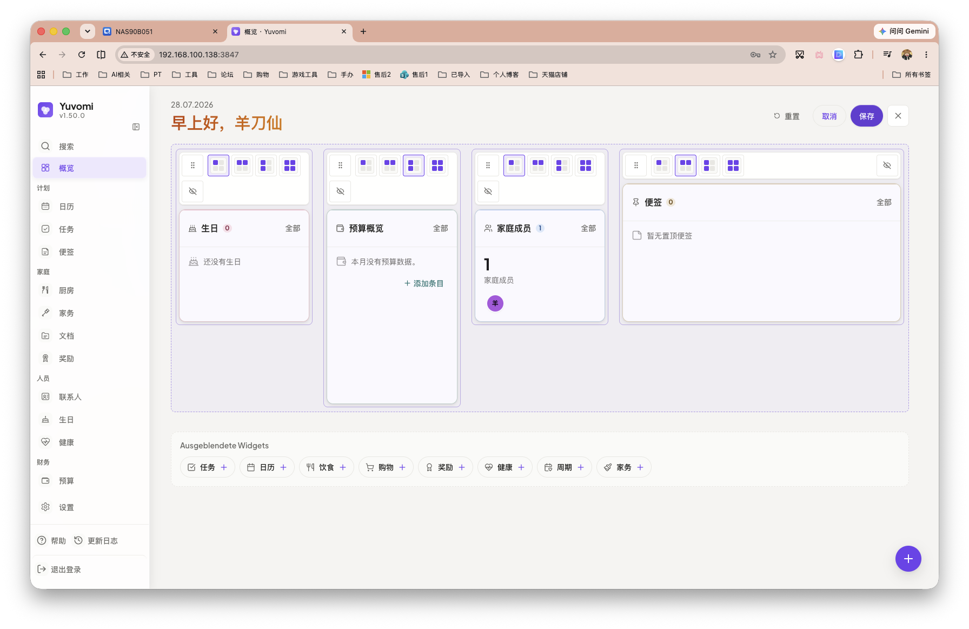Image resolution: width=969 pixels, height=629 pixels.
Task: Hide the 家庭成员 widget
Action: [x=488, y=191]
